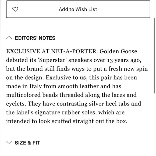Expand Size & Fit using the down chevron
Viewport: 156px width, 156px height.
(x=9, y=143)
